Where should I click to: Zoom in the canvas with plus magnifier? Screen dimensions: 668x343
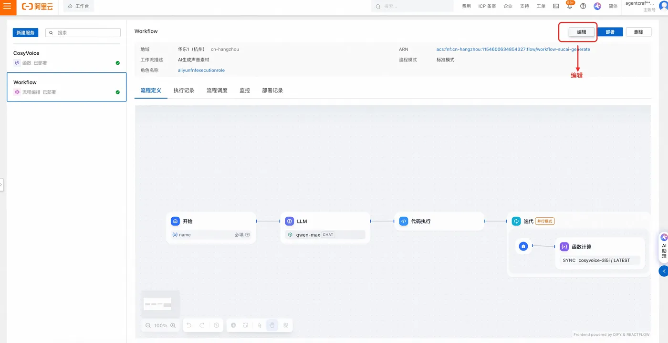click(173, 325)
